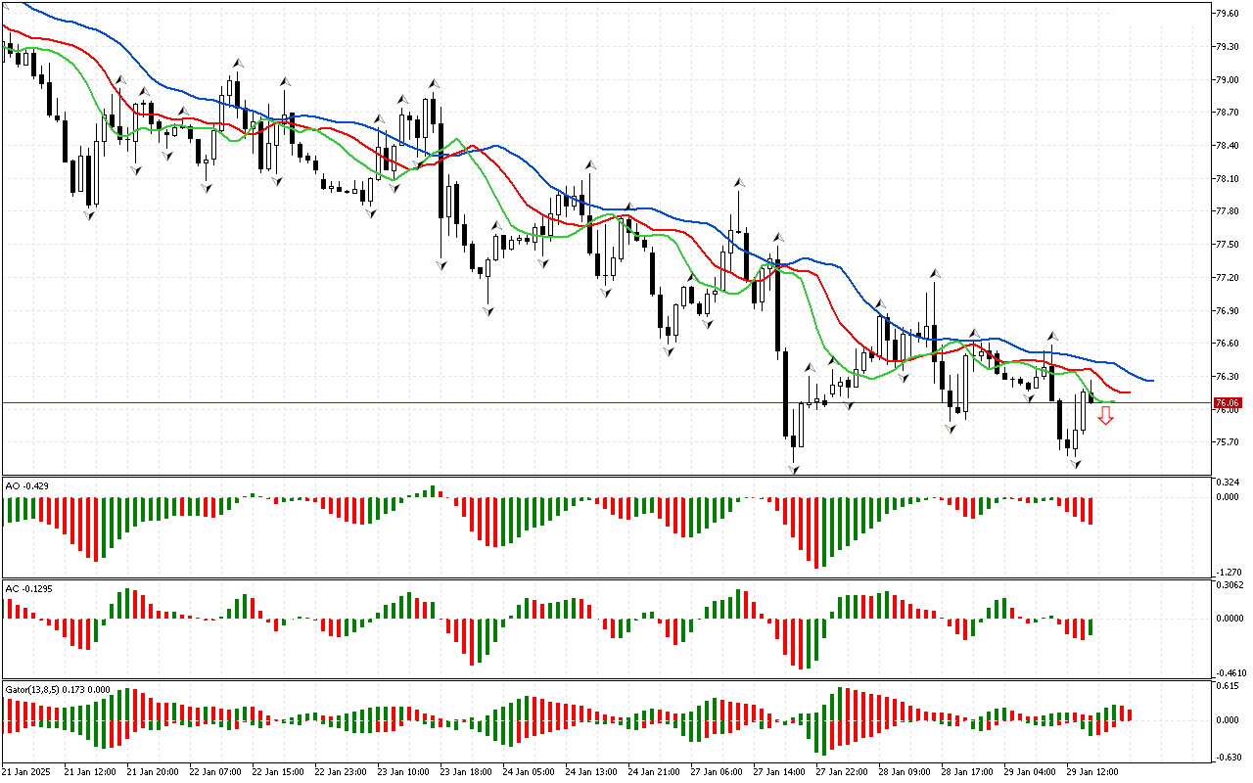Select the 0.615 value on Gator scale

(1227, 687)
